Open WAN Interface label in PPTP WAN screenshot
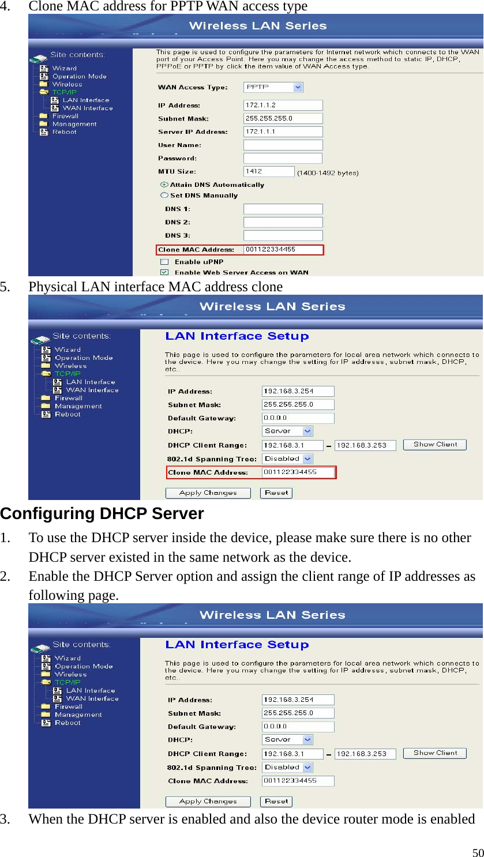 88,108
